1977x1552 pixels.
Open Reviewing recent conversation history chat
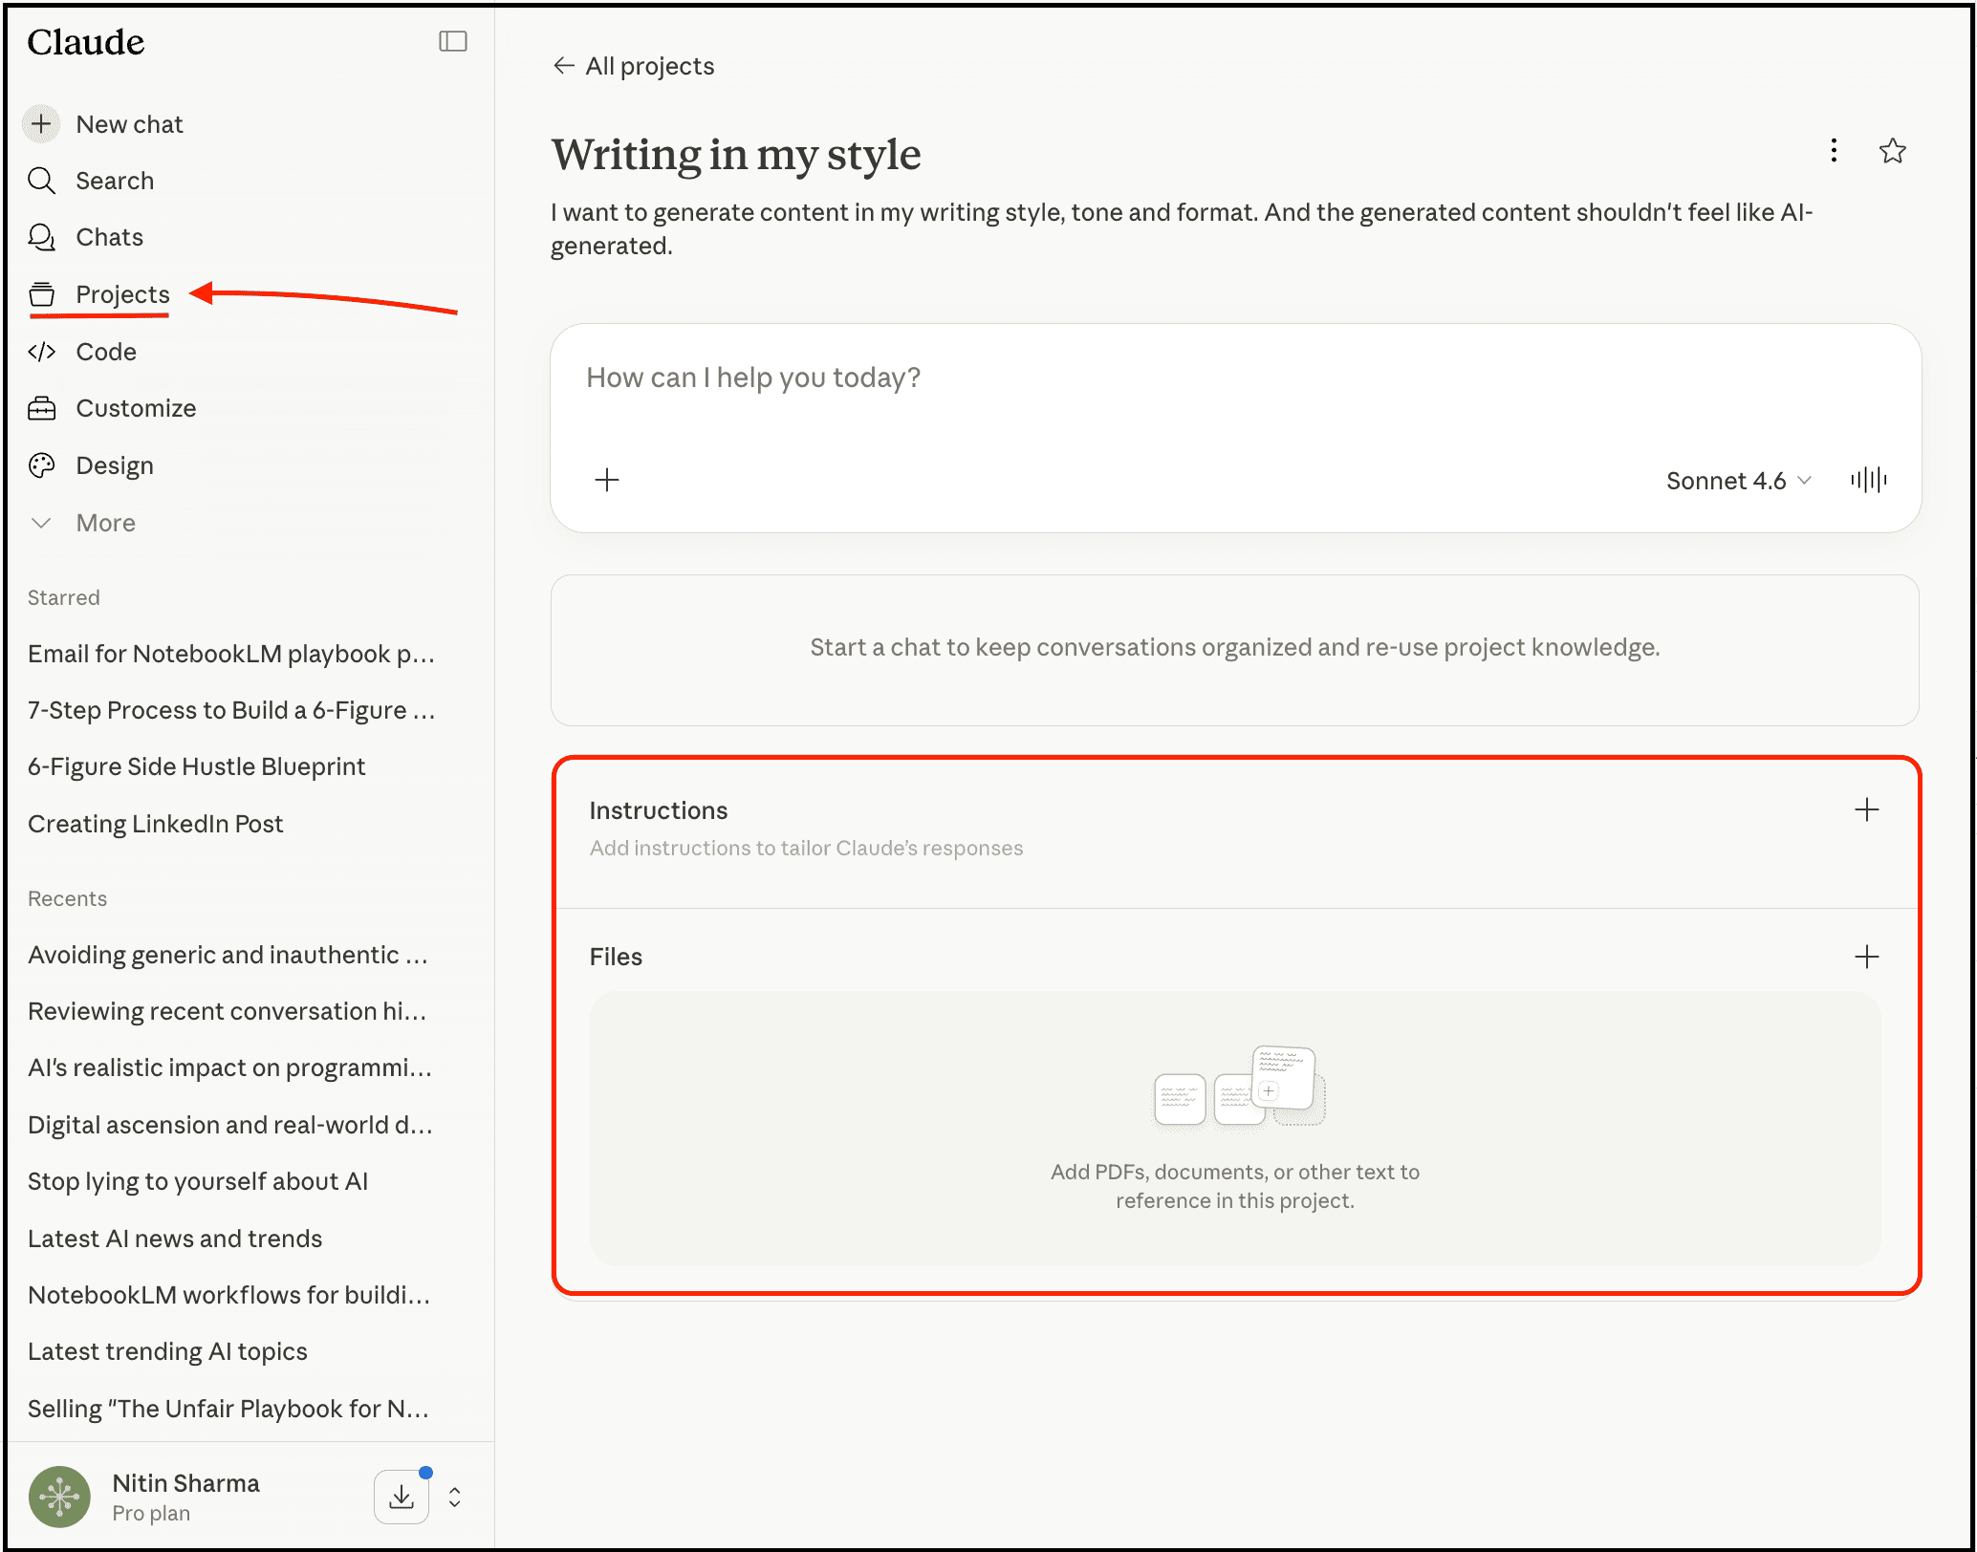[x=228, y=1011]
